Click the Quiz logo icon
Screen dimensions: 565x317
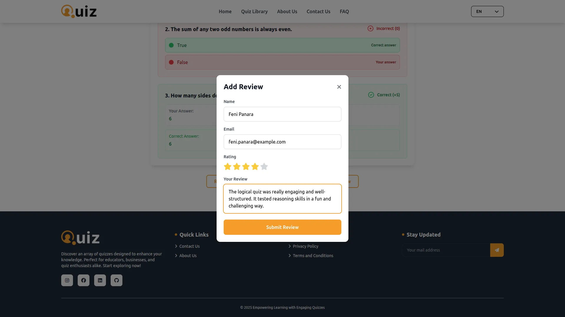[67, 11]
